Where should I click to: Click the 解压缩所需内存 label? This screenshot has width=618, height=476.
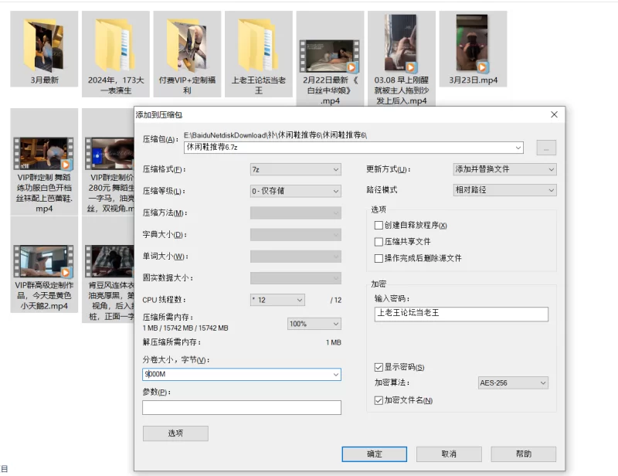pyautogui.click(x=171, y=342)
